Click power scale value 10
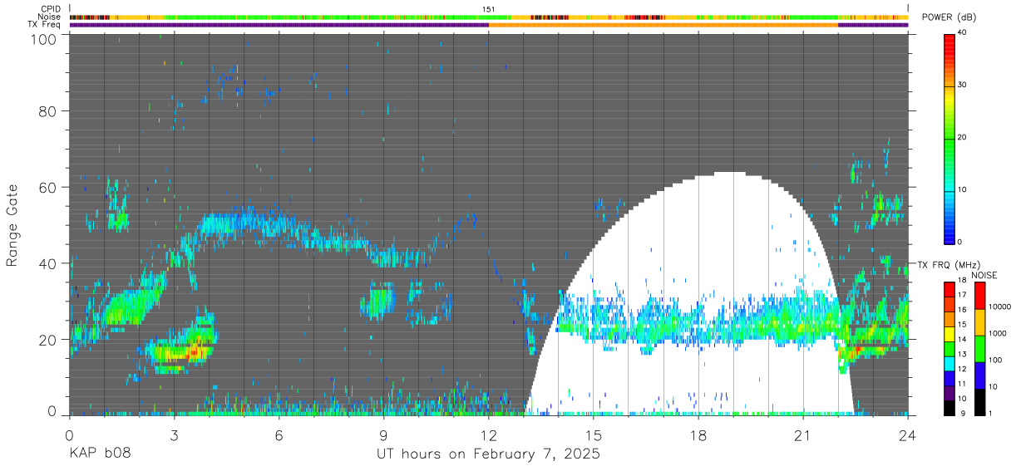Image resolution: width=1021 pixels, height=471 pixels. point(962,190)
